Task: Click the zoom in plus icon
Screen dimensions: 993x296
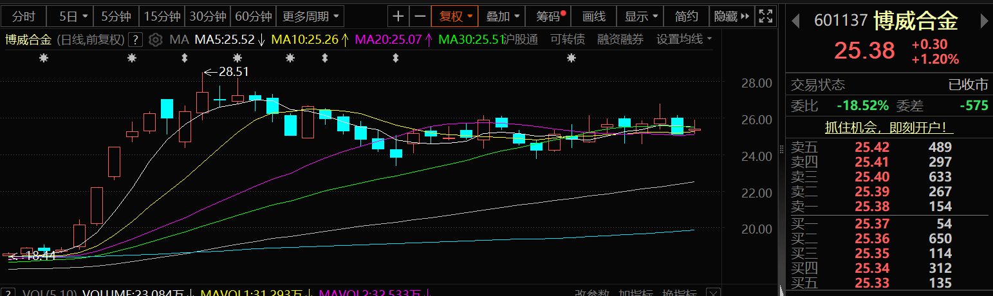Action: 399,16
